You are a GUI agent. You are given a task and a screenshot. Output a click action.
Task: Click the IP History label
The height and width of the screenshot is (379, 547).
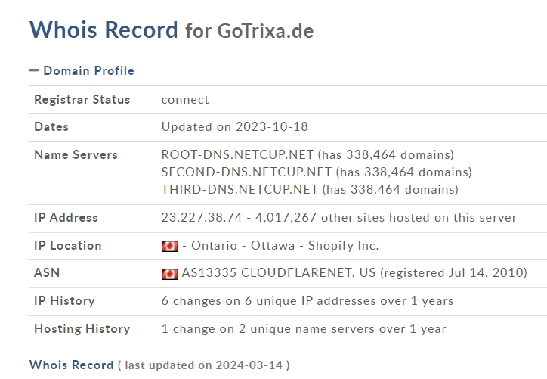click(x=64, y=301)
